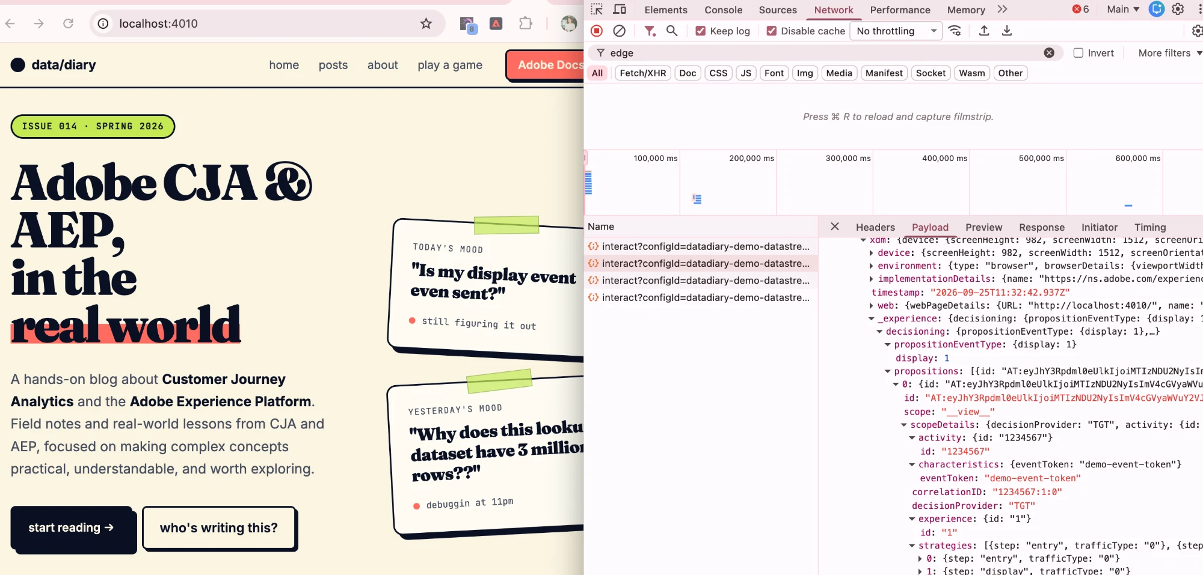Screen dimensions: 1203x575
Task: Reload the localhost page
Action: tap(68, 23)
